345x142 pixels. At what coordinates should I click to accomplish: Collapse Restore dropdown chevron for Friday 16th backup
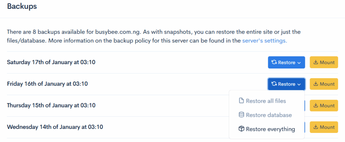[299, 84]
